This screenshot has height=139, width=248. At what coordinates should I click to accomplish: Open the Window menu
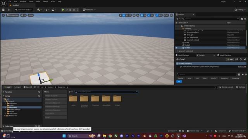pos(23,2)
